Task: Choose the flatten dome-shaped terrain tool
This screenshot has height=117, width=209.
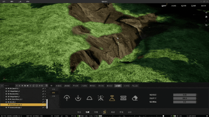Action: [x=89, y=98]
